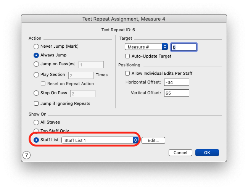Choose the Stop On Pass option
The width and height of the screenshot is (248, 190).
[37, 93]
